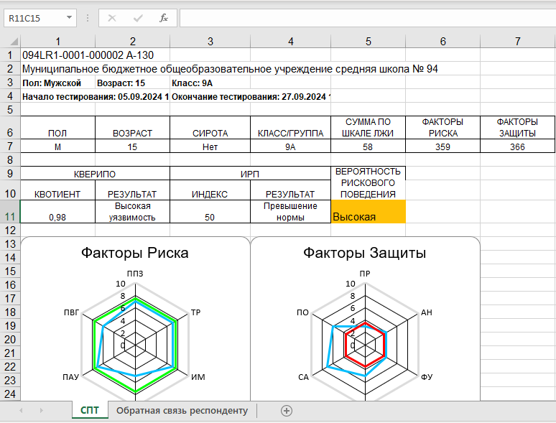Screen dimensions: 556x423
Task: Open the Обратная связь респонденту sheet tab
Action: coord(182,411)
